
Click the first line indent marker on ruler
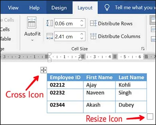coord(50,54)
